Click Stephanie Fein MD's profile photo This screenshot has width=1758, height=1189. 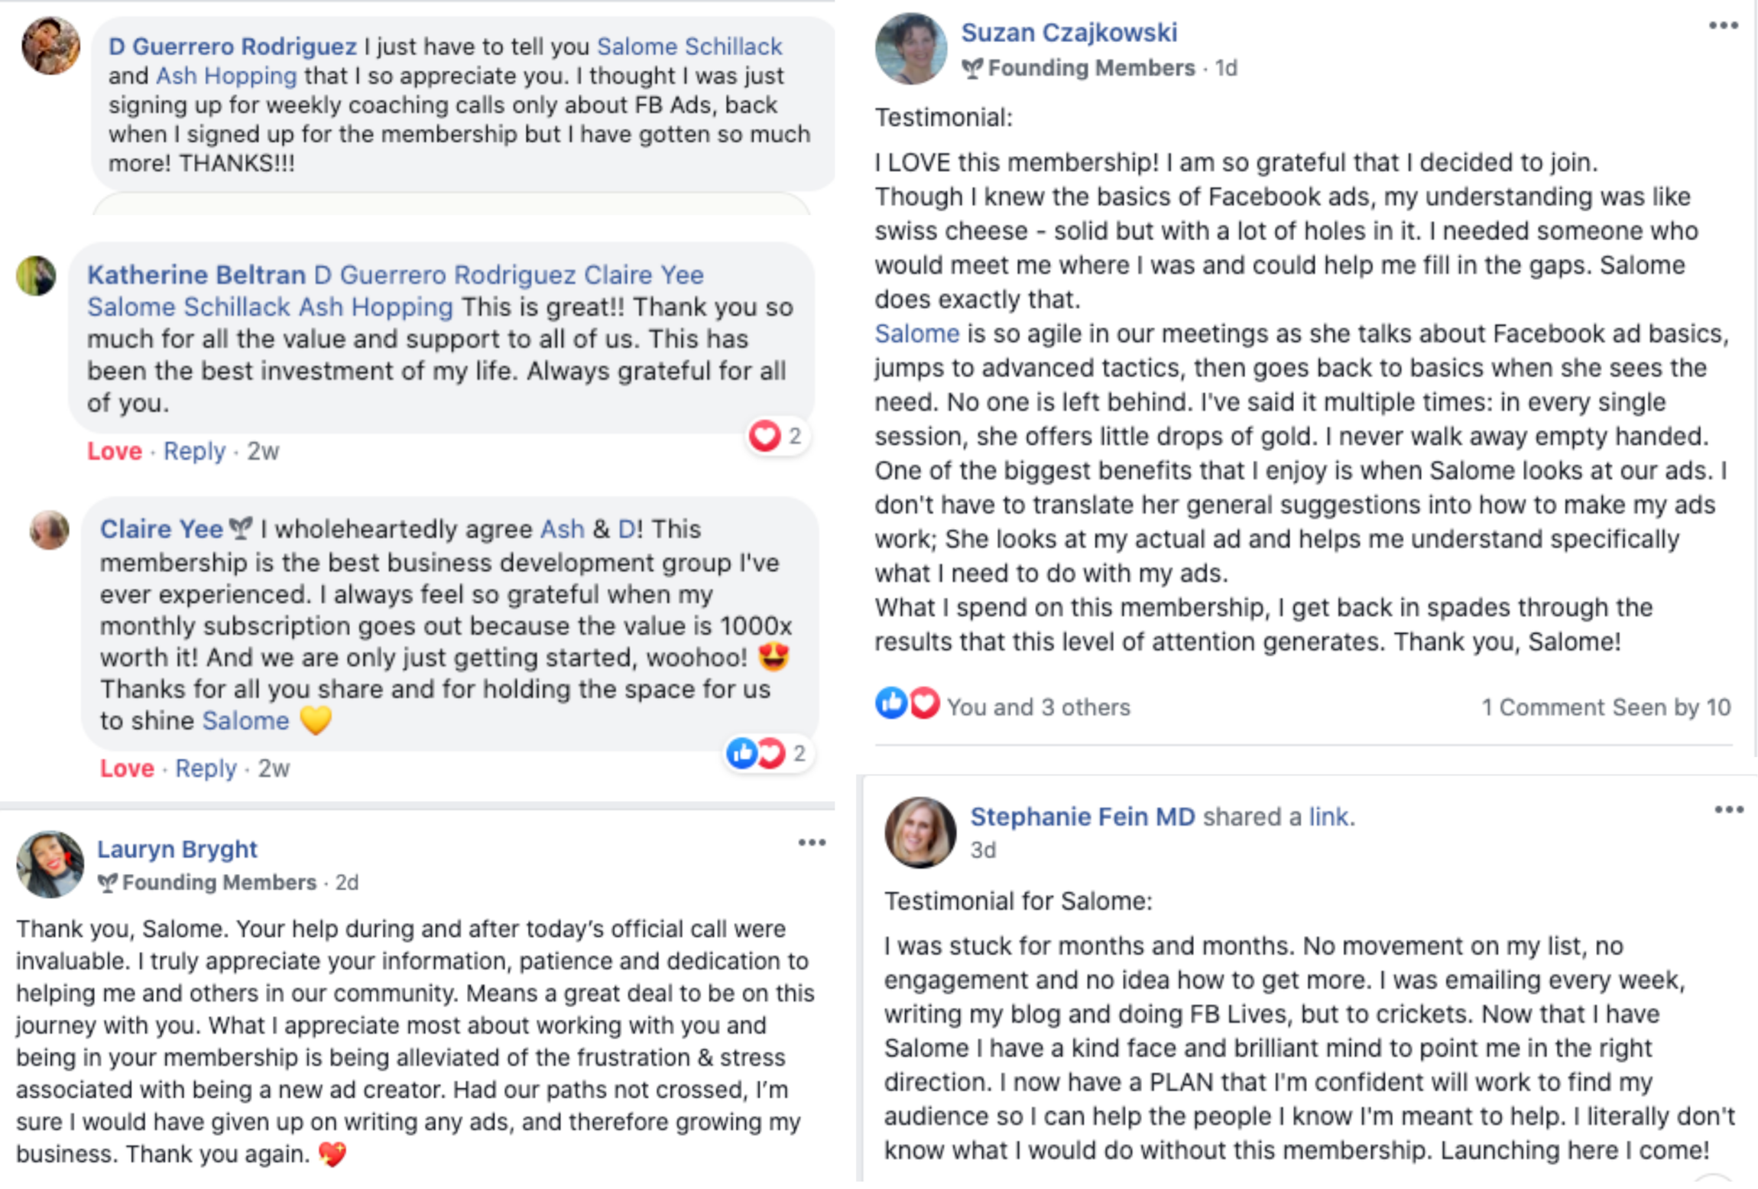point(920,833)
